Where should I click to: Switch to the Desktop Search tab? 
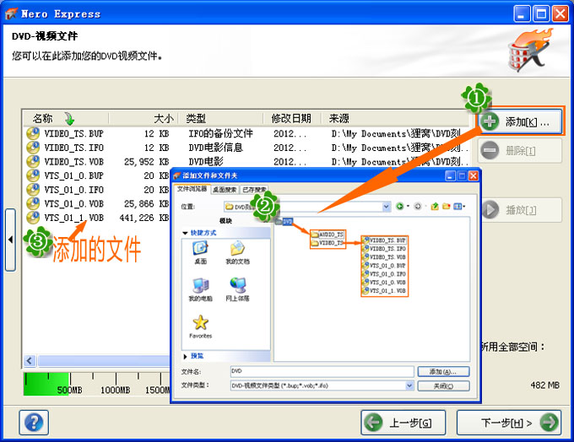pos(225,190)
